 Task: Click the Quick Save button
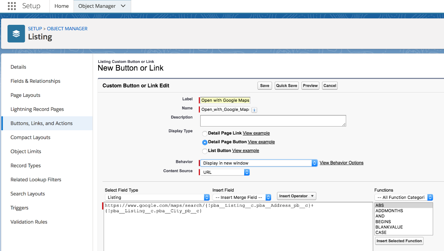coord(286,85)
